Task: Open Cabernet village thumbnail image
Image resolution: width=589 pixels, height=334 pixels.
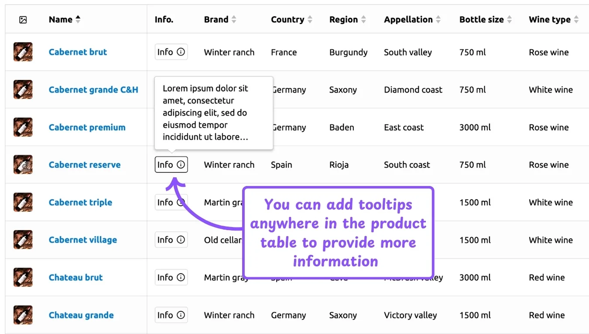Action: 23,240
